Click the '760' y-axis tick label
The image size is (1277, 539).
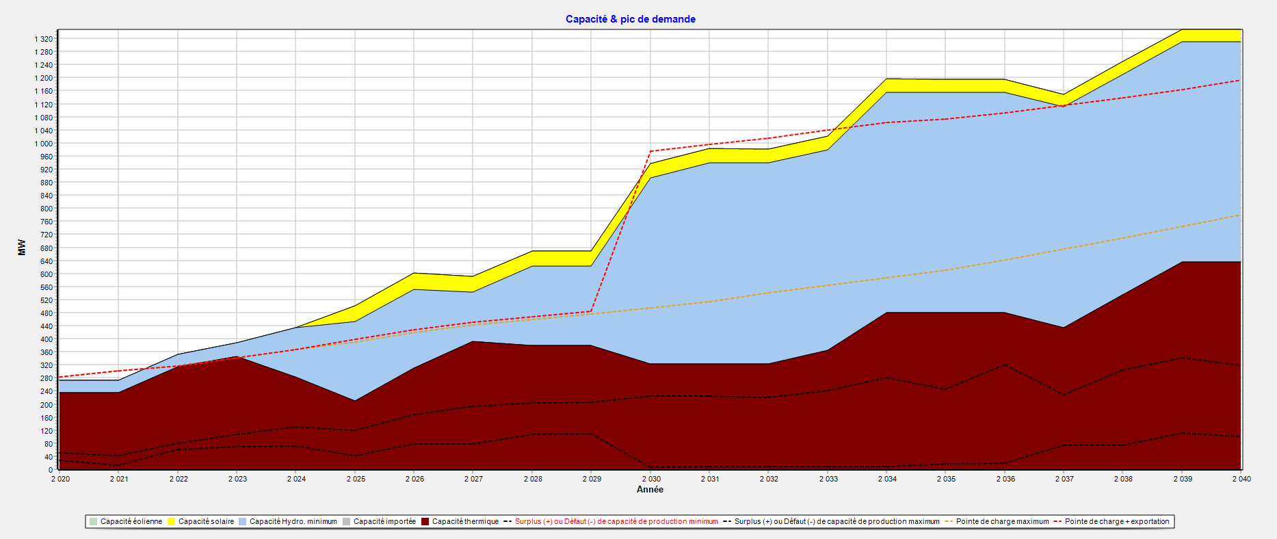[47, 222]
